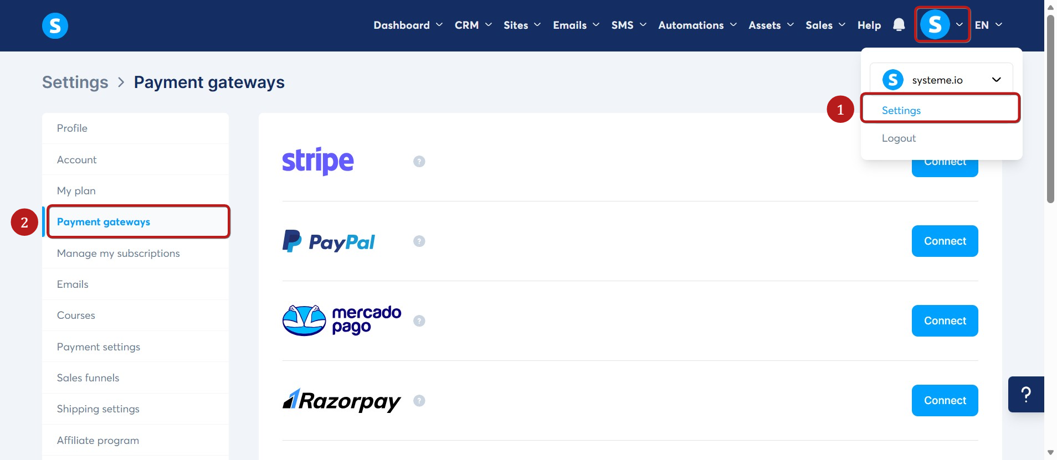This screenshot has width=1057, height=460.
Task: Open Manage my subscriptions in sidebar
Action: point(135,254)
